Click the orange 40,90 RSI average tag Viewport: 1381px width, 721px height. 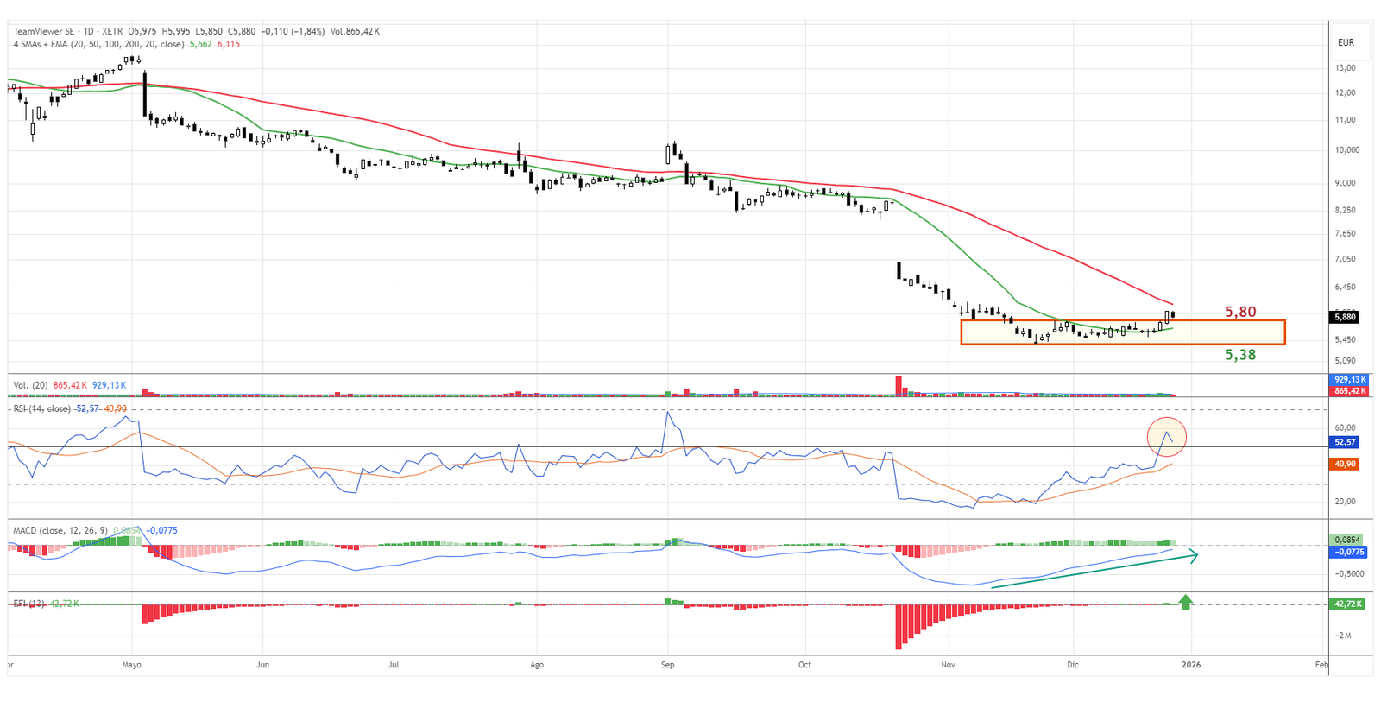(x=1345, y=464)
